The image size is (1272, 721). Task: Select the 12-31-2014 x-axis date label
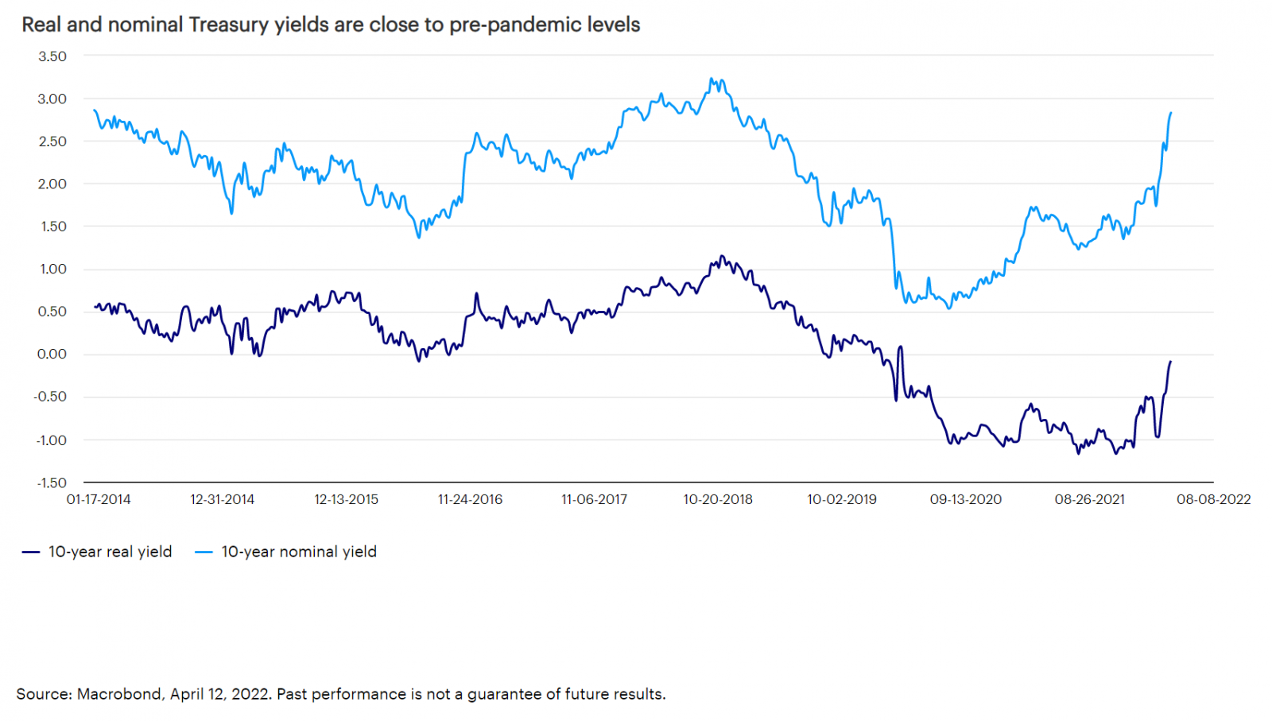click(223, 499)
